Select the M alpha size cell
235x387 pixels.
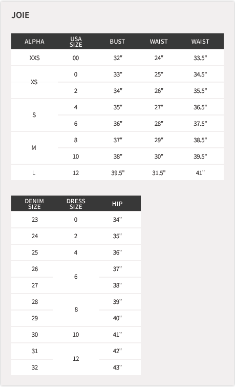click(34, 148)
